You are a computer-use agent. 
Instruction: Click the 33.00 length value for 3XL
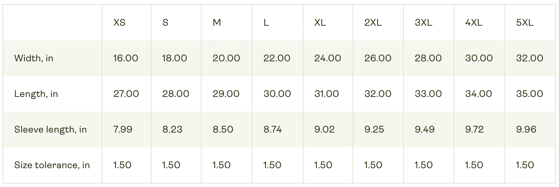tap(428, 94)
